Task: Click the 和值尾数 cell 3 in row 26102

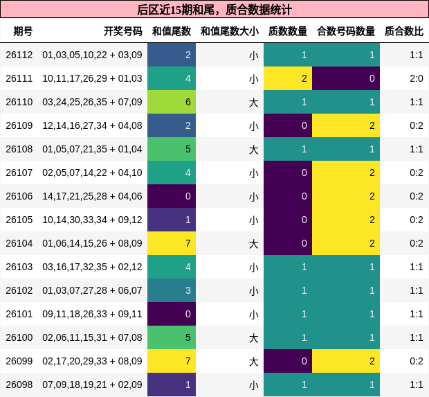Action: pyautogui.click(x=172, y=290)
